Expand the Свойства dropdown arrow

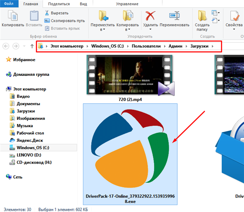click(x=234, y=29)
